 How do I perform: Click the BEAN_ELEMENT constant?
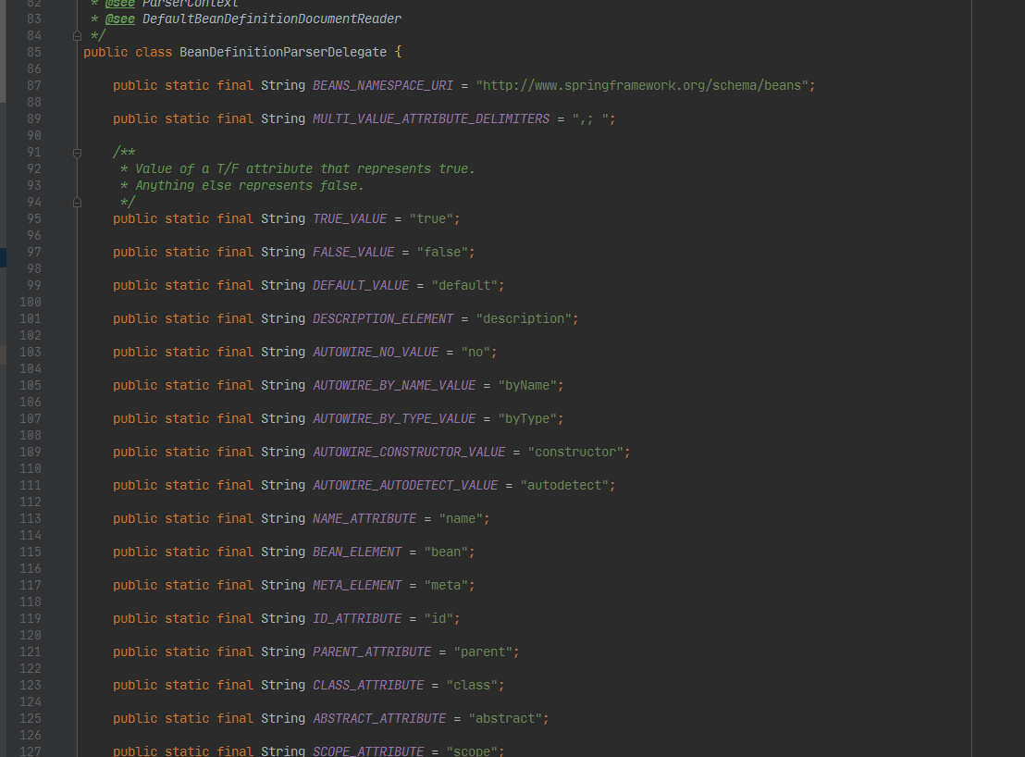click(357, 552)
